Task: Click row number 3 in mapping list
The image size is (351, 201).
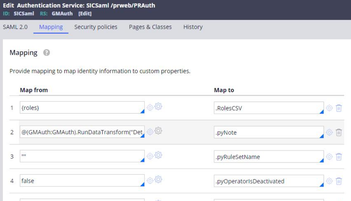Action: (x=12, y=156)
